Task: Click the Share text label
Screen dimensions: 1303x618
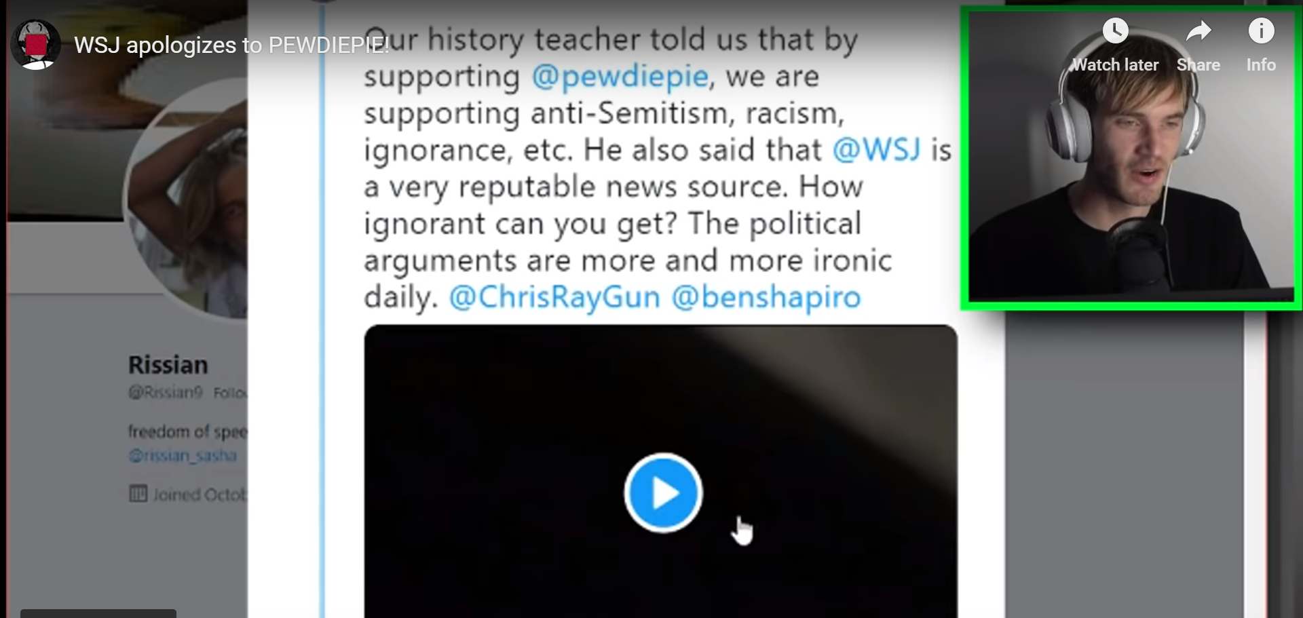Action: pyautogui.click(x=1198, y=65)
